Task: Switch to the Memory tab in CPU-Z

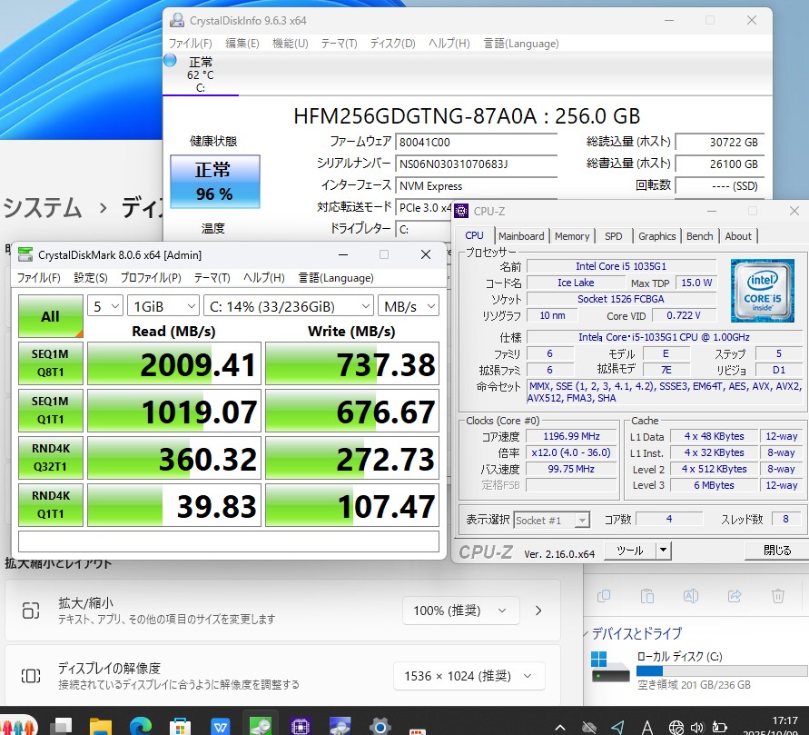Action: pyautogui.click(x=572, y=236)
